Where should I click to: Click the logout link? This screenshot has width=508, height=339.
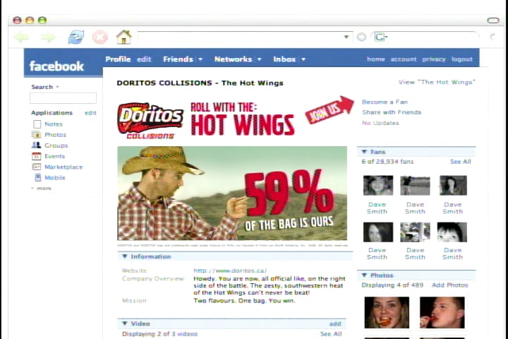(x=462, y=59)
